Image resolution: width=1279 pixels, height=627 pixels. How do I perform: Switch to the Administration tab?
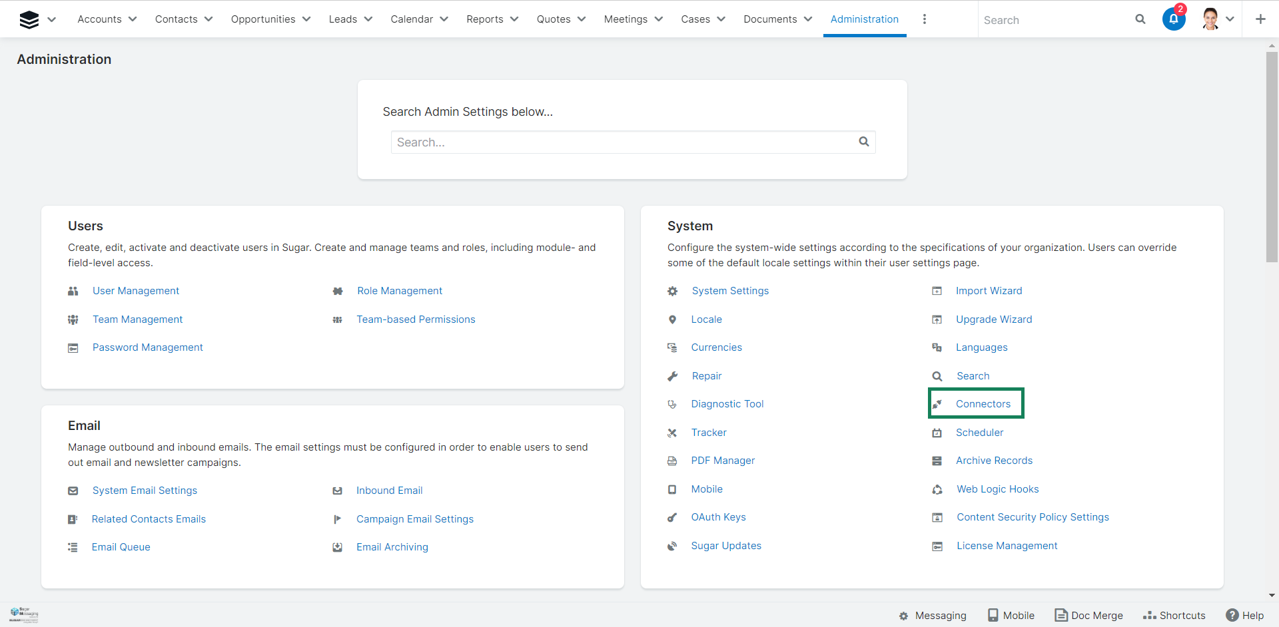(864, 19)
